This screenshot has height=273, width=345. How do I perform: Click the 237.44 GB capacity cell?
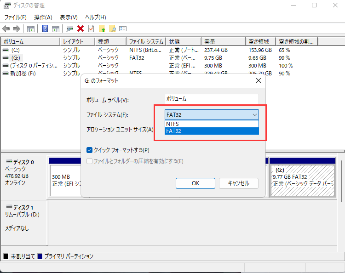coord(216,50)
